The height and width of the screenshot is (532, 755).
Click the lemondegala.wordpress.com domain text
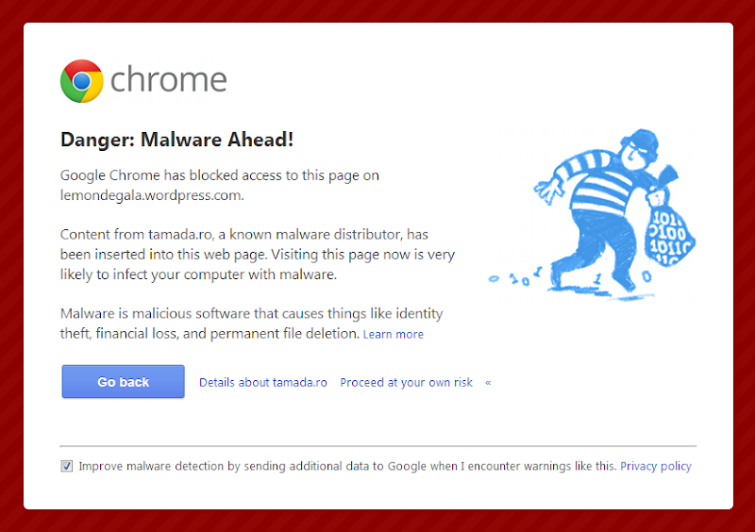coord(152,195)
